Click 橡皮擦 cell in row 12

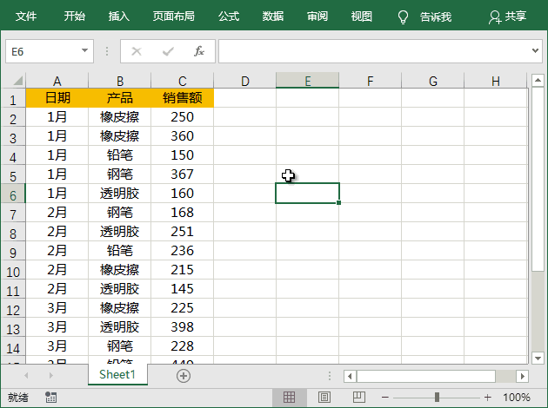tap(120, 308)
